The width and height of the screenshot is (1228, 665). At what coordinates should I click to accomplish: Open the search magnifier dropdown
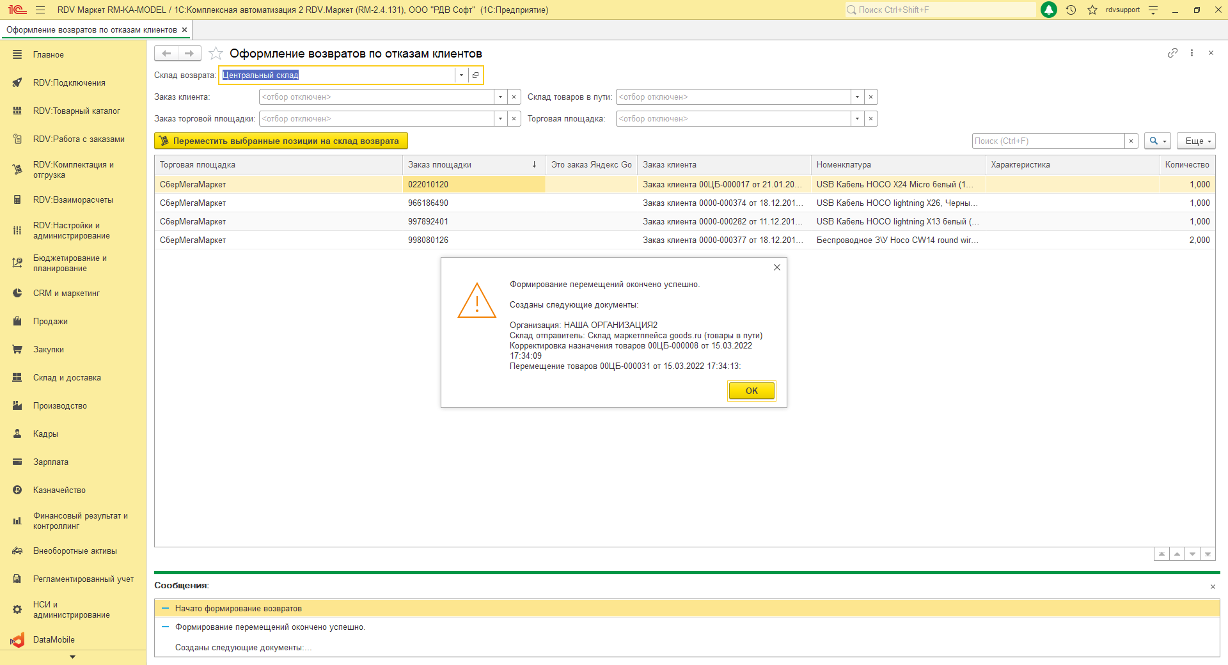[x=1158, y=141]
